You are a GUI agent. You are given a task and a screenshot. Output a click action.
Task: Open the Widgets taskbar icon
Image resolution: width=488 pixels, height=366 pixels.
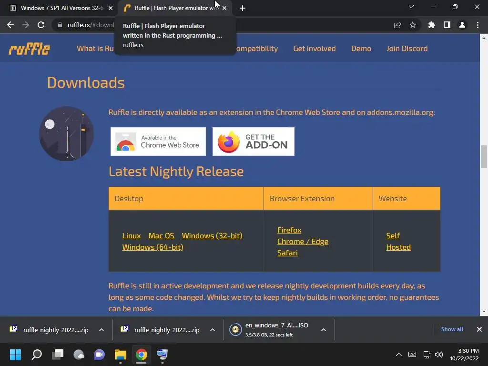click(79, 355)
